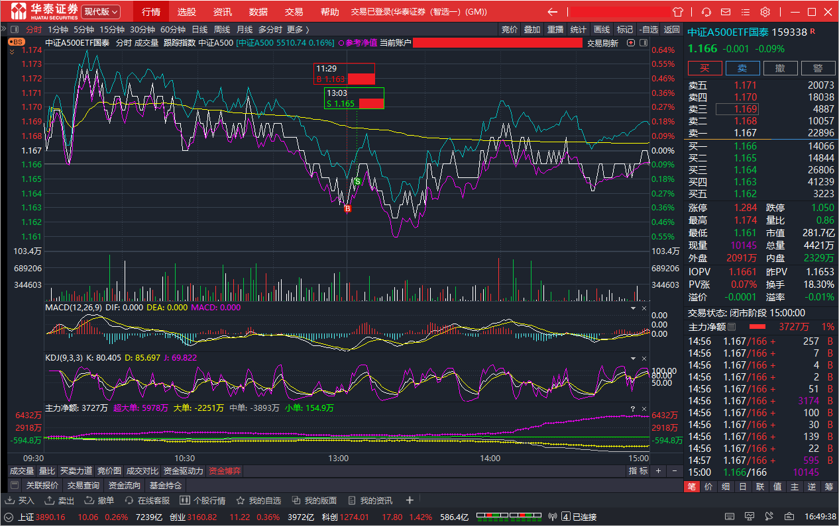Click the skin theme shirt icon
Viewport: 839px width, 526px height.
coord(677,12)
